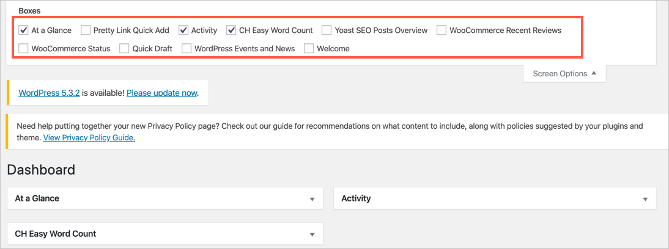Tick the Welcome checkbox
The width and height of the screenshot is (669, 249).
tap(309, 48)
